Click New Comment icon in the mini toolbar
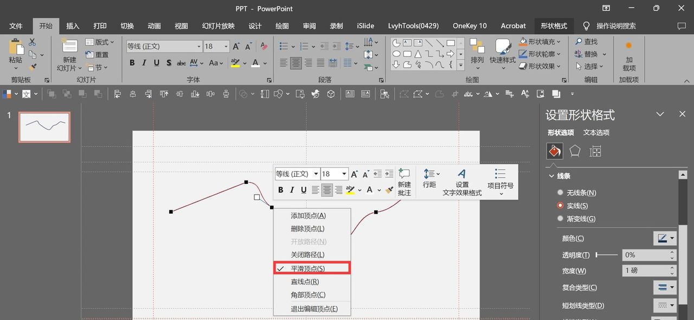 (x=404, y=175)
